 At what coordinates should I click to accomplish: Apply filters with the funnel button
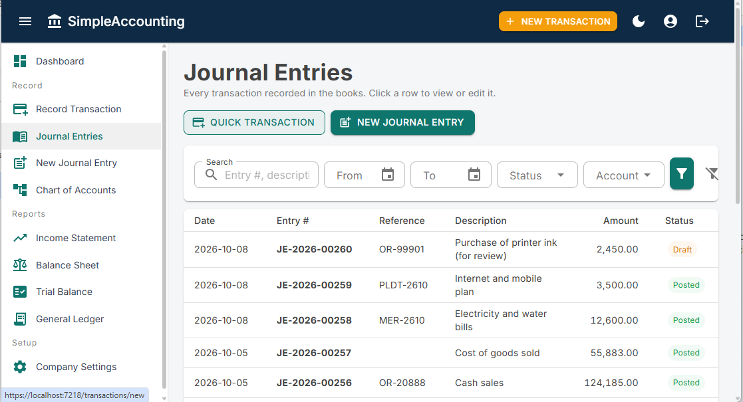[x=682, y=174]
